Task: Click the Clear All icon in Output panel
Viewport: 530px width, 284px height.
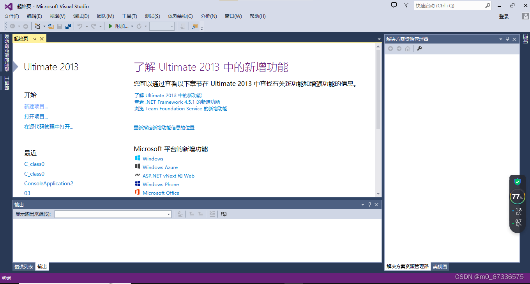Action: coord(212,214)
